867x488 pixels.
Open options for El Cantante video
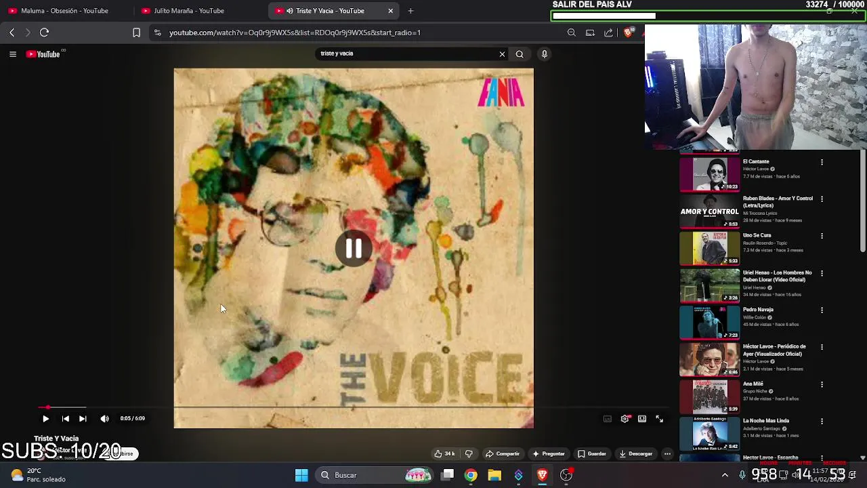point(822,163)
